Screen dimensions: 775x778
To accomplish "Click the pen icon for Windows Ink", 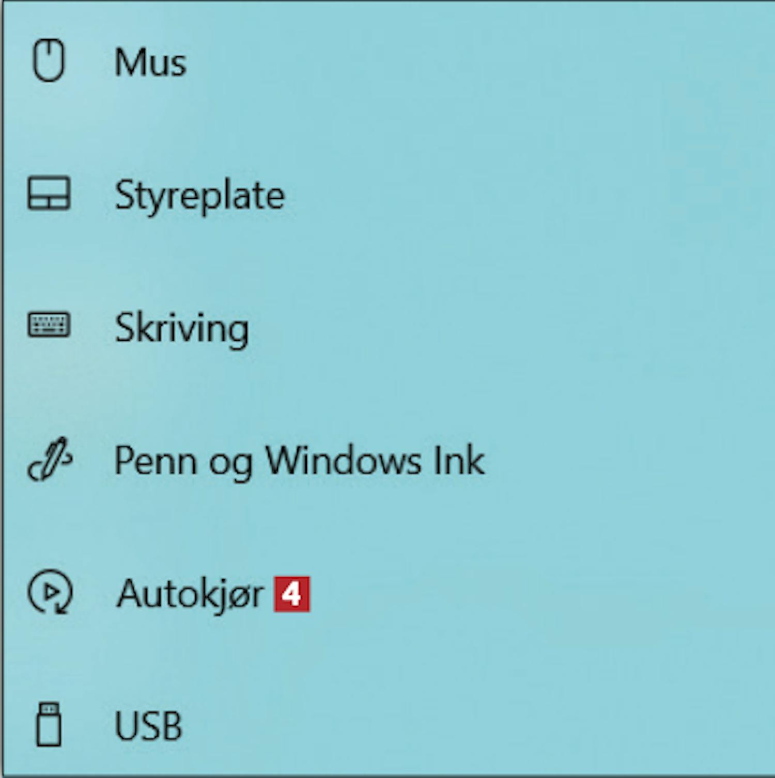I will click(50, 459).
